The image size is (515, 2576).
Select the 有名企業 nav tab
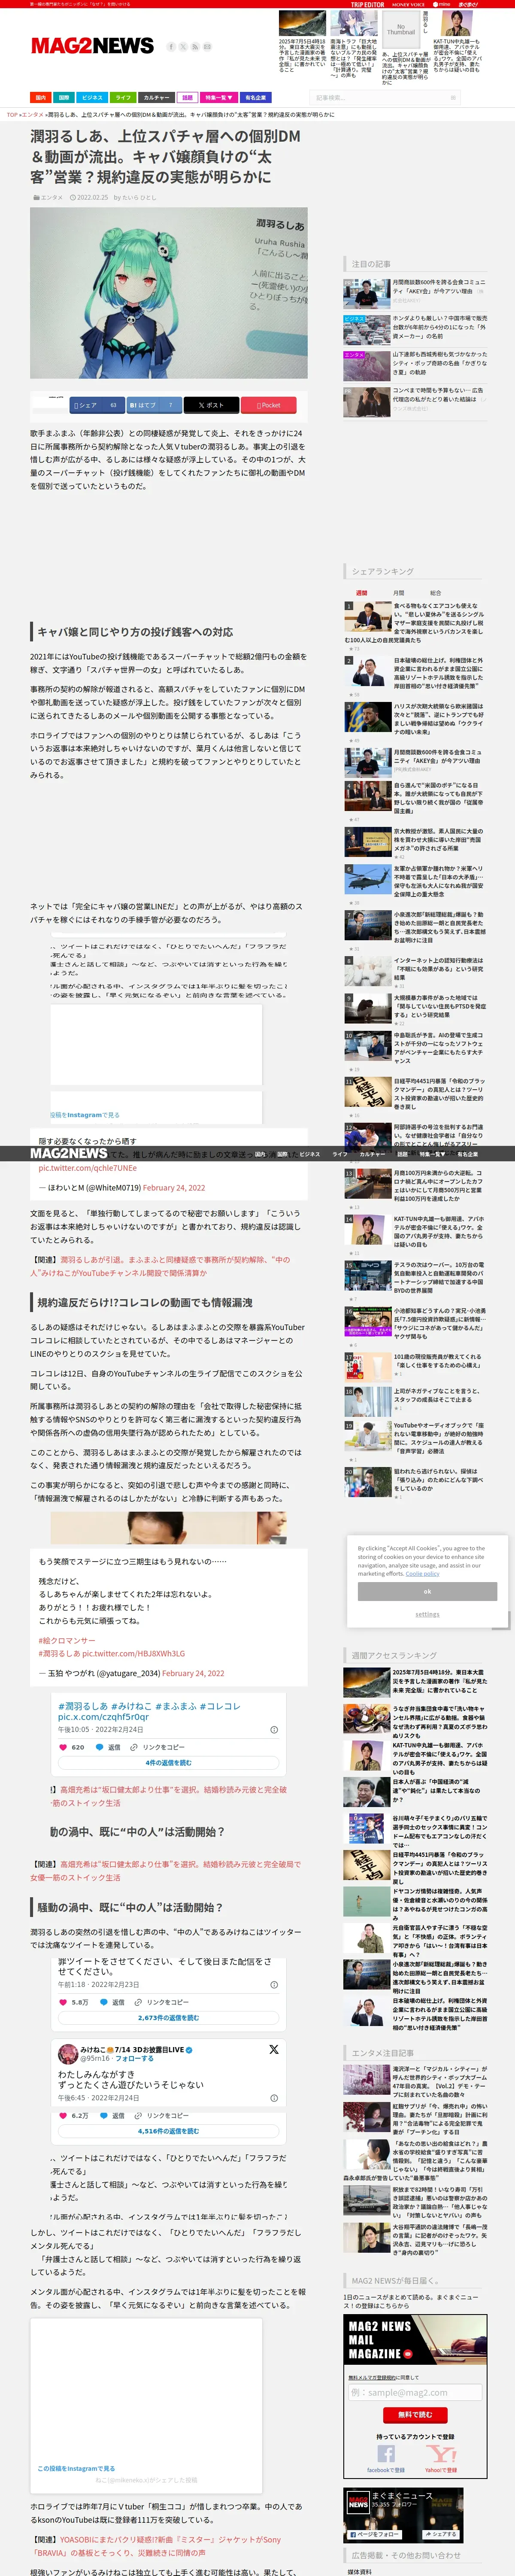pyautogui.click(x=256, y=98)
